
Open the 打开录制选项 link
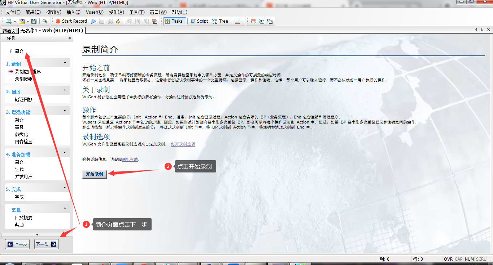click(183, 144)
